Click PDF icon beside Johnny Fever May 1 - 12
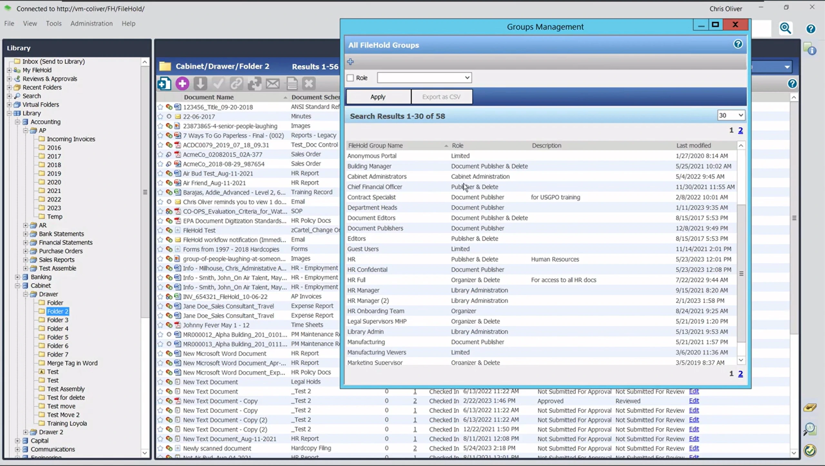The image size is (825, 466). [178, 325]
